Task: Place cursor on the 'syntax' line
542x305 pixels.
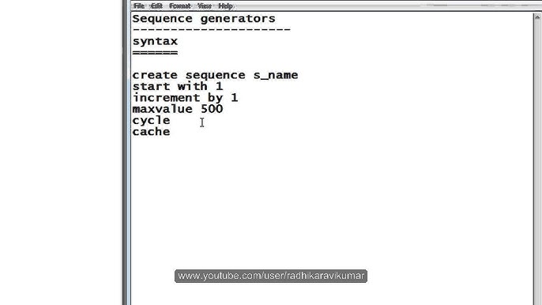Action: 155,42
